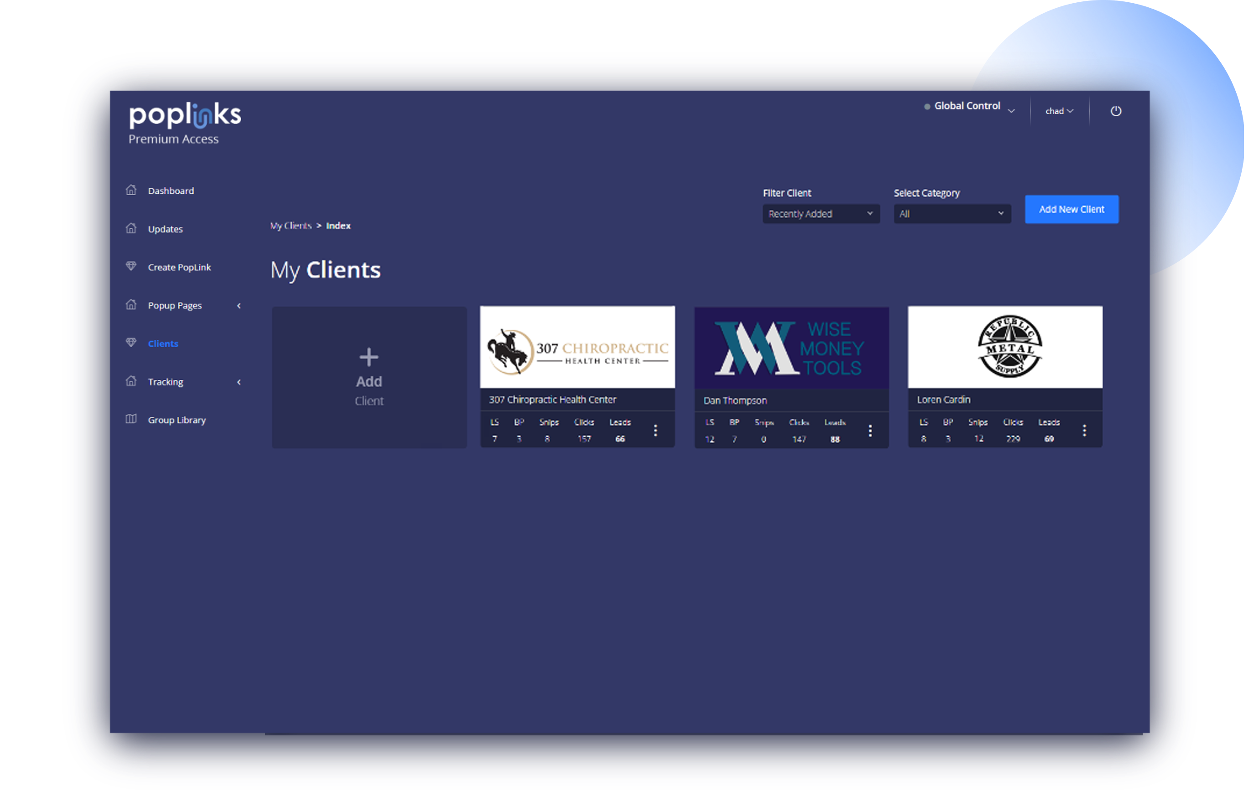1259x796 pixels.
Task: Click the power logout icon
Action: coord(1116,111)
